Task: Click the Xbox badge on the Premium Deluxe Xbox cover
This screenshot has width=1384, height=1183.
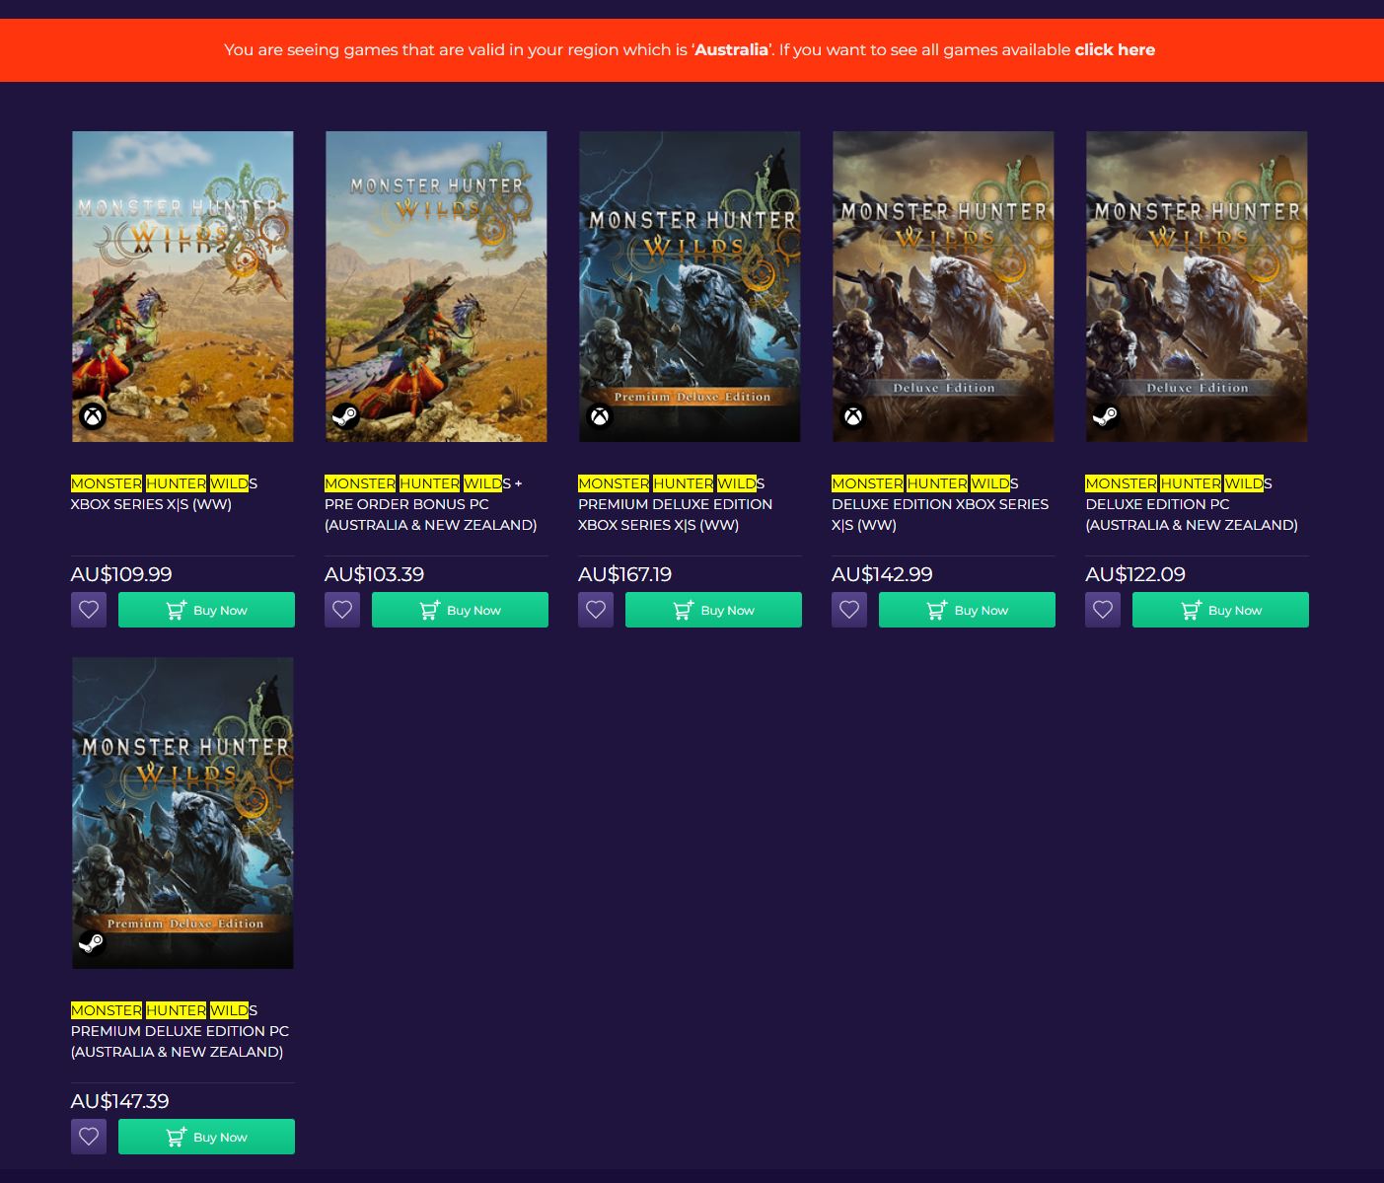Action: click(x=600, y=416)
